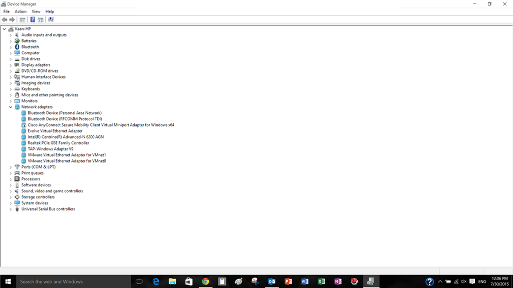
Task: Click the blue help question mark in system tray
Action: point(429,281)
